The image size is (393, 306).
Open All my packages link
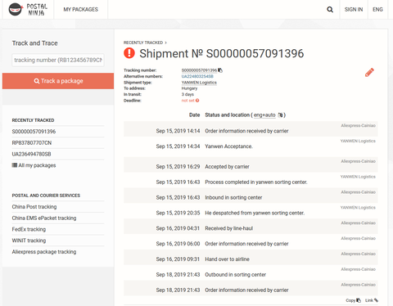34,165
